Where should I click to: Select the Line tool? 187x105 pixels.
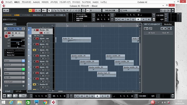73,10
